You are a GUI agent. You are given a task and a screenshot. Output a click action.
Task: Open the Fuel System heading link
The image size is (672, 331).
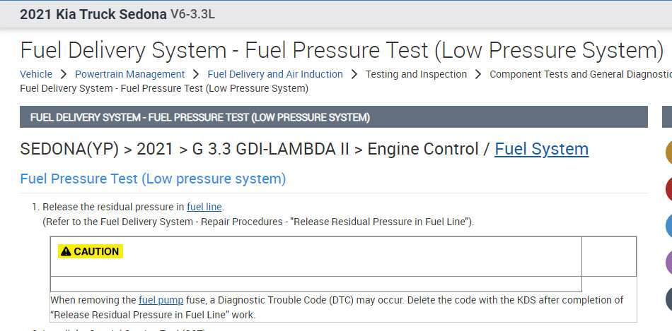[x=541, y=149]
